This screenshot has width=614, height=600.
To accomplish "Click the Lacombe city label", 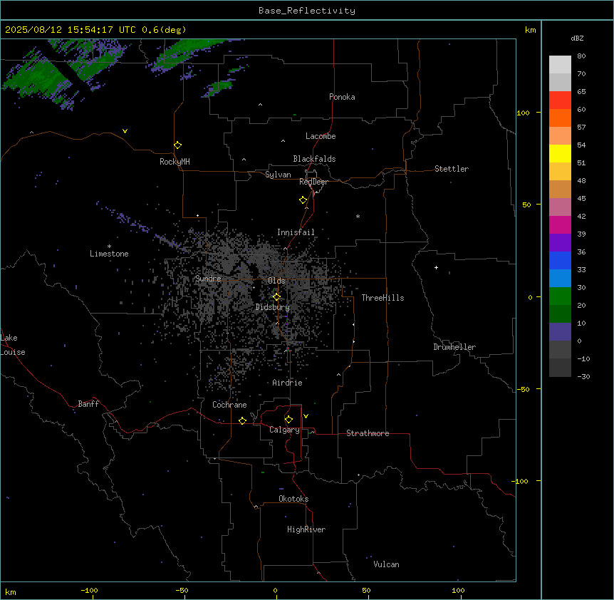I will 321,136.
